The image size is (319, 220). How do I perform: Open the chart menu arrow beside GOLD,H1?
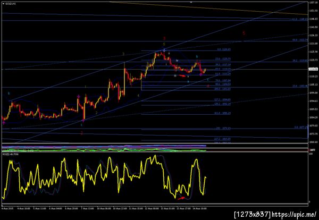point(3,4)
